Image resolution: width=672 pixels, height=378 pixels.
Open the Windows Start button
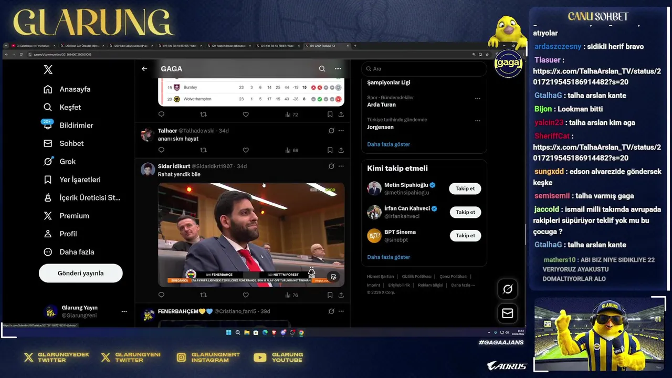pos(229,332)
